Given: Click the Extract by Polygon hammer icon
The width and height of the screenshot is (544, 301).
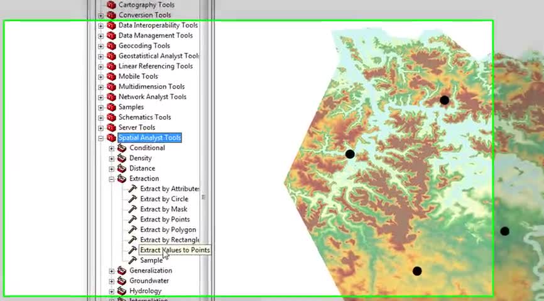Looking at the screenshot, I should click(133, 230).
